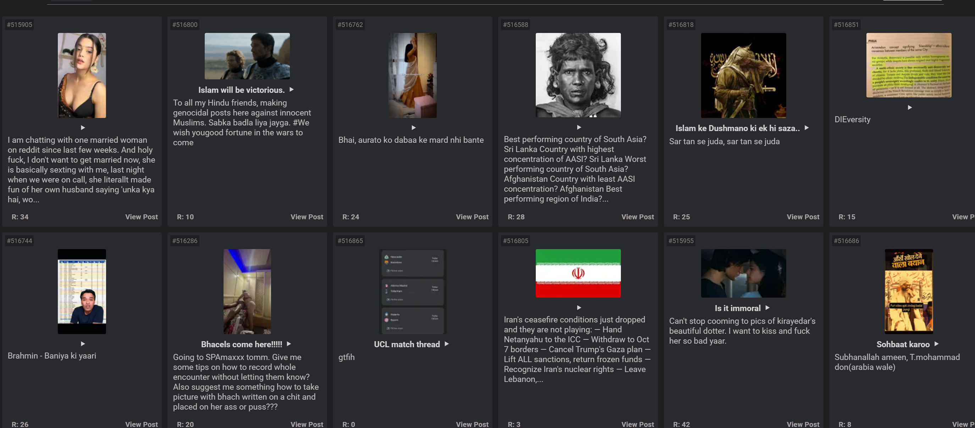The height and width of the screenshot is (428, 975).
Task: Expand the triangle beside UCL match thread
Action: point(447,344)
